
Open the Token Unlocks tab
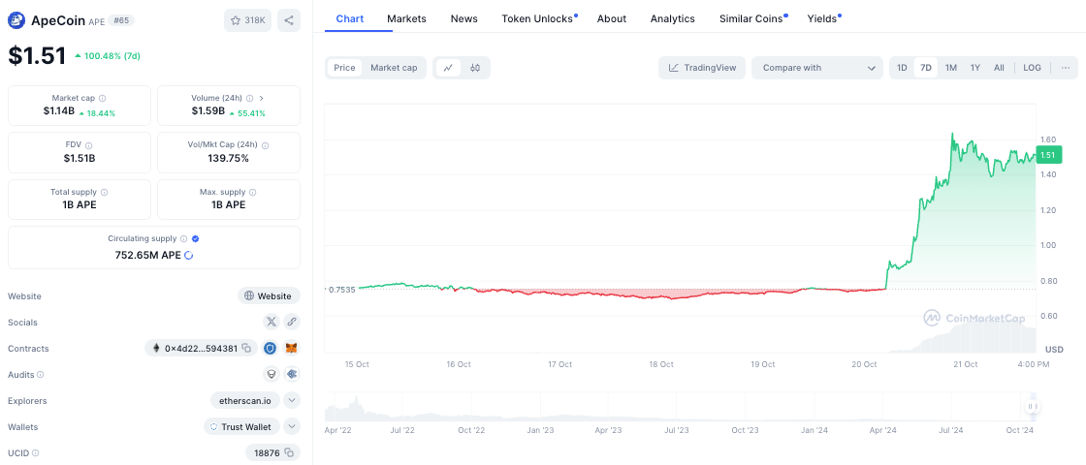[538, 18]
